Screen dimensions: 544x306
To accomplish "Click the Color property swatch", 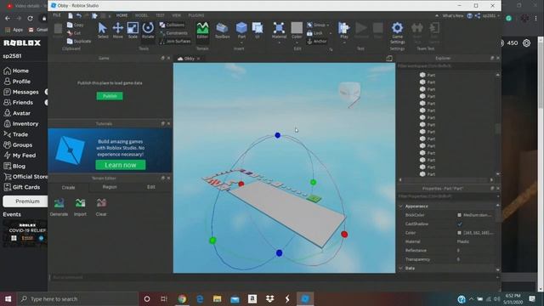I will (x=459, y=233).
